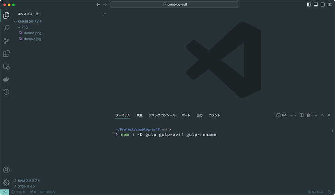Open the Source Control view
This screenshot has height=195, width=335.
(6, 41)
